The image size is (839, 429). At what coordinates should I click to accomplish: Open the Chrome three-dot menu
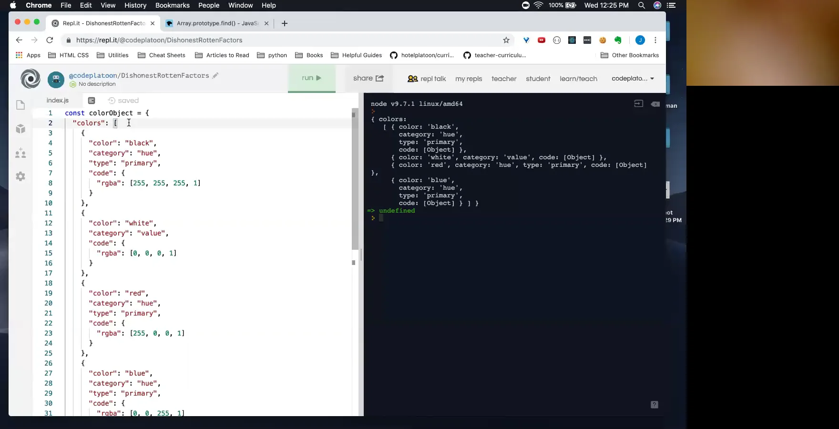coord(655,40)
